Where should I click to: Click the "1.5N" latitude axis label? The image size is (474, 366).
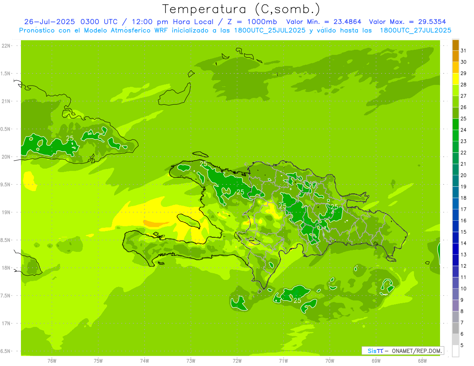[x=6, y=73]
